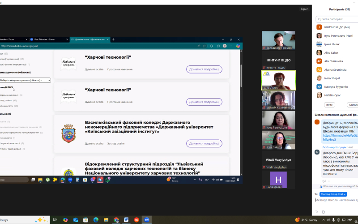Screen dimensions: 358x224
Task: Open the forms.gle link in chat
Action: coord(340,138)
